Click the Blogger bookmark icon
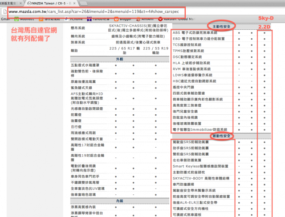The height and width of the screenshot is (217, 285). [x=116, y=19]
